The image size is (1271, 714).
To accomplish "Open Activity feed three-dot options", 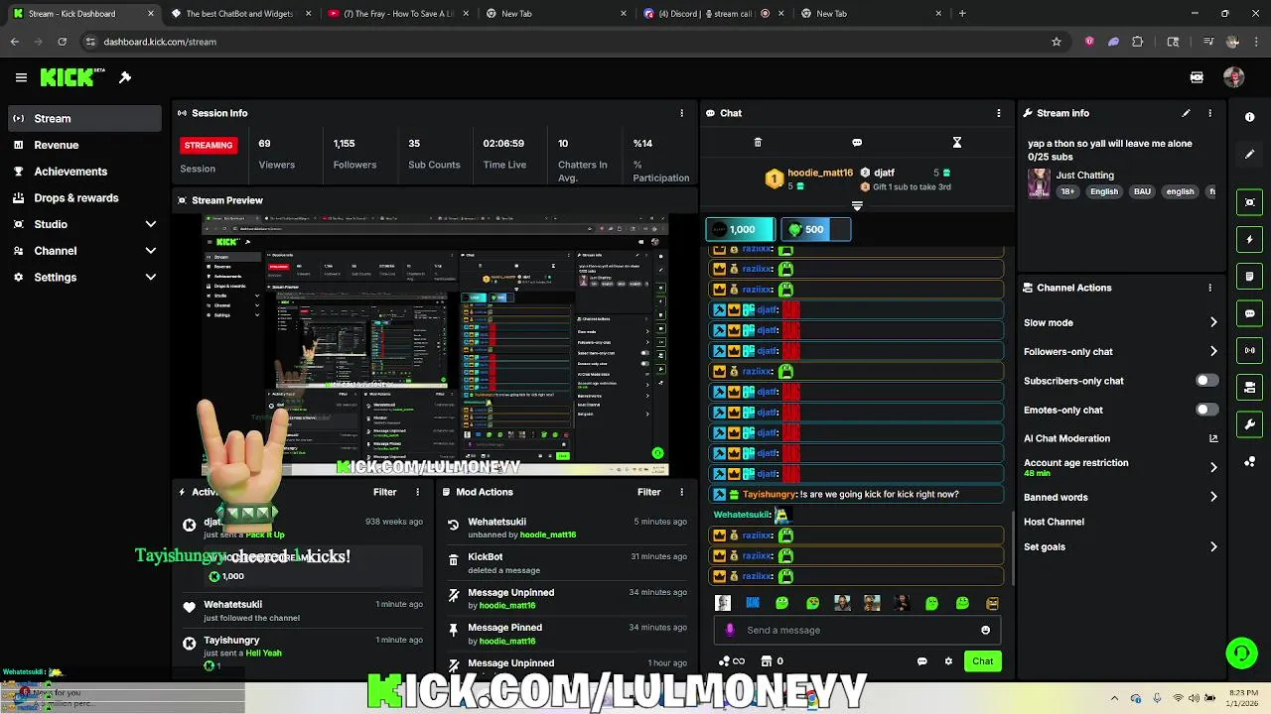I will pyautogui.click(x=417, y=492).
